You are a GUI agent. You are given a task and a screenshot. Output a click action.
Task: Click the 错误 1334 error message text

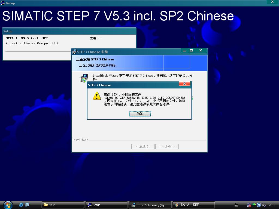pos(145,99)
